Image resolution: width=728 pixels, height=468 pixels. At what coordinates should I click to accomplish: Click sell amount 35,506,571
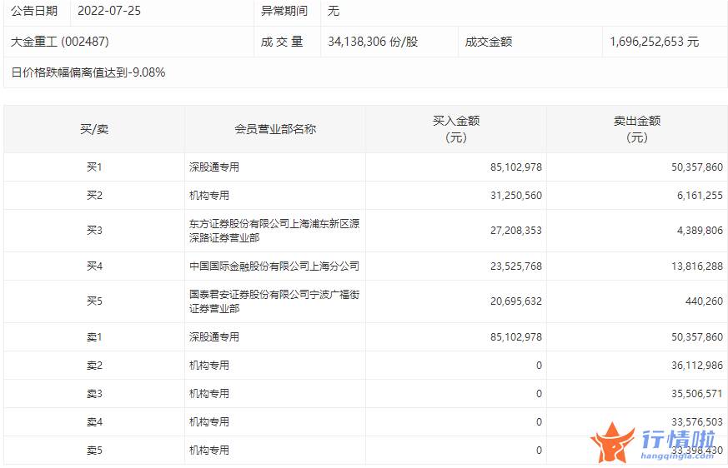point(697,394)
